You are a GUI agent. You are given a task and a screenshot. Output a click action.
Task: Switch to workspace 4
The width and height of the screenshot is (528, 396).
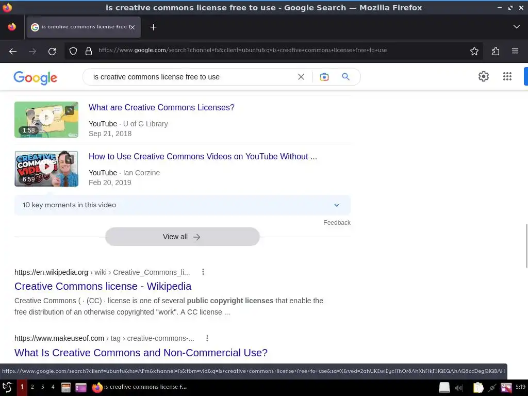tap(53, 387)
